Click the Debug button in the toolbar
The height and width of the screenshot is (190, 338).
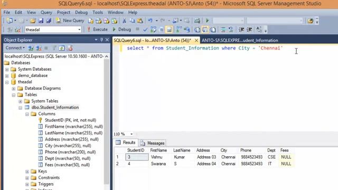[122, 30]
